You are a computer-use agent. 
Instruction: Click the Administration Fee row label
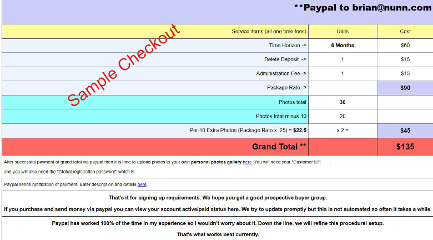[281, 73]
